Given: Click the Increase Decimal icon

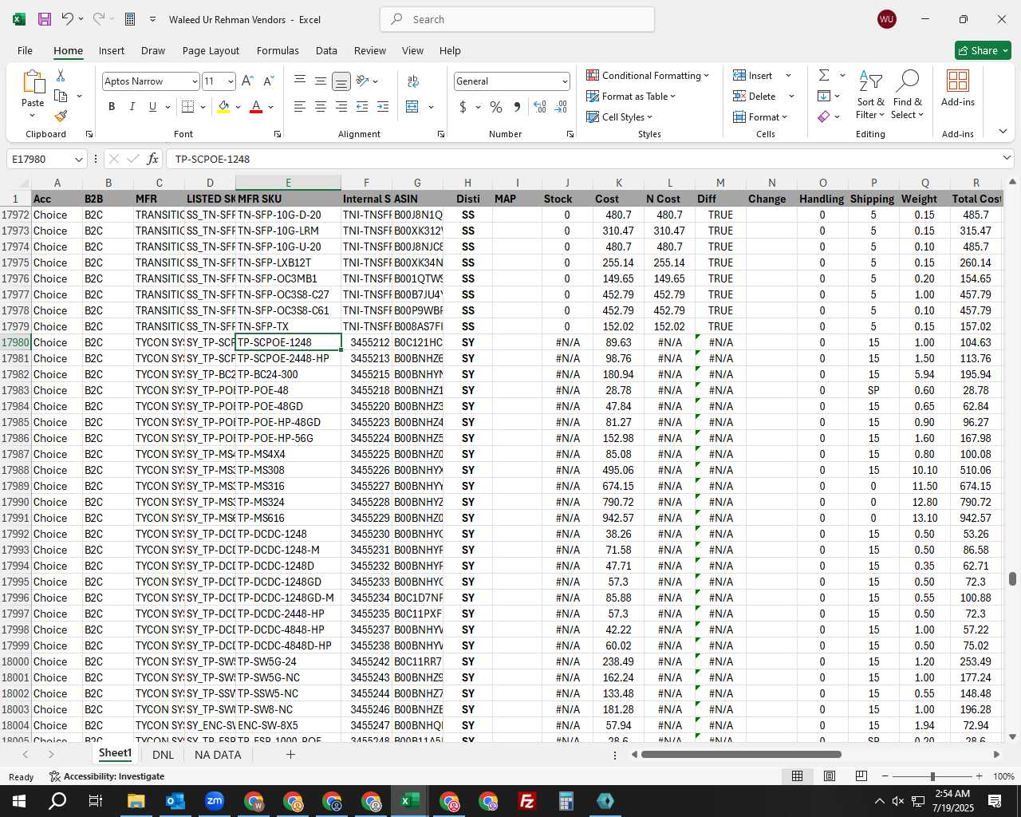Looking at the screenshot, I should coord(540,106).
